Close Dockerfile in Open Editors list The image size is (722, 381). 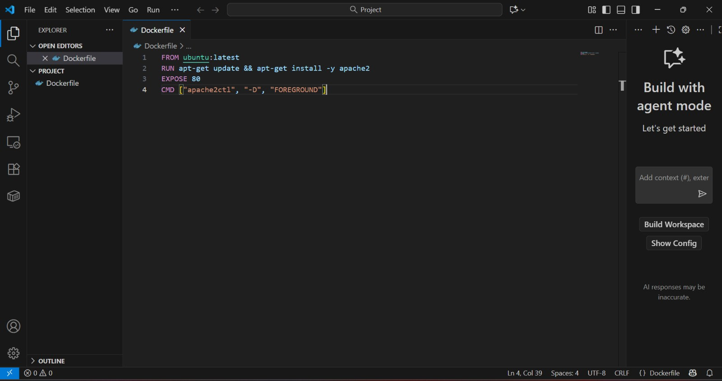tap(45, 58)
